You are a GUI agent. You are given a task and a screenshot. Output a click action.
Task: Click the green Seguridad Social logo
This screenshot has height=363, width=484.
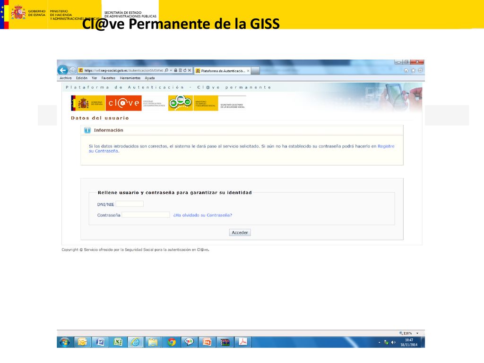[x=181, y=103]
